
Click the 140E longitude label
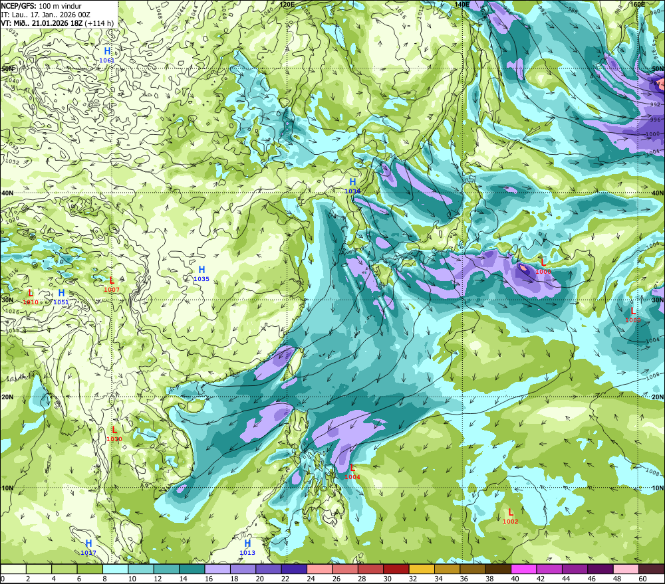point(462,4)
